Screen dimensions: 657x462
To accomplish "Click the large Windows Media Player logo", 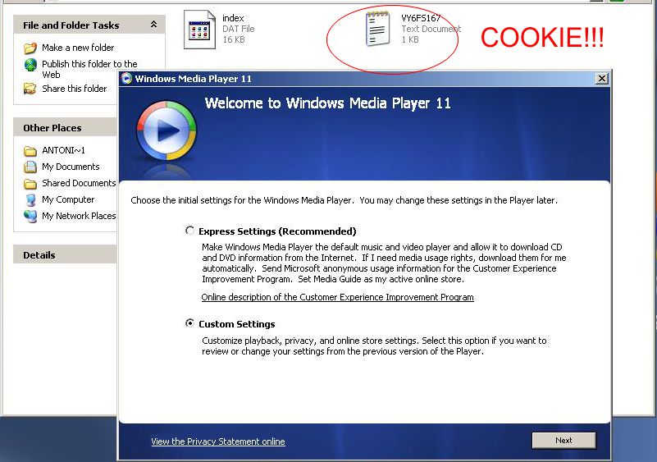I will tap(167, 130).
